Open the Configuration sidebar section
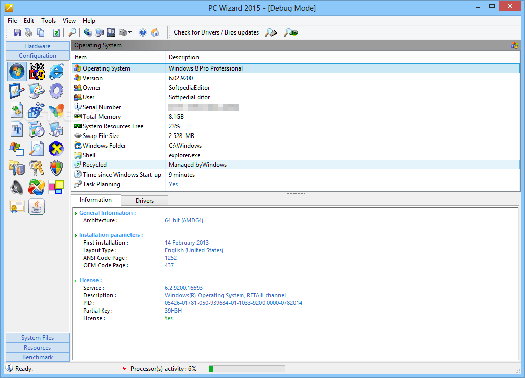 (38, 56)
